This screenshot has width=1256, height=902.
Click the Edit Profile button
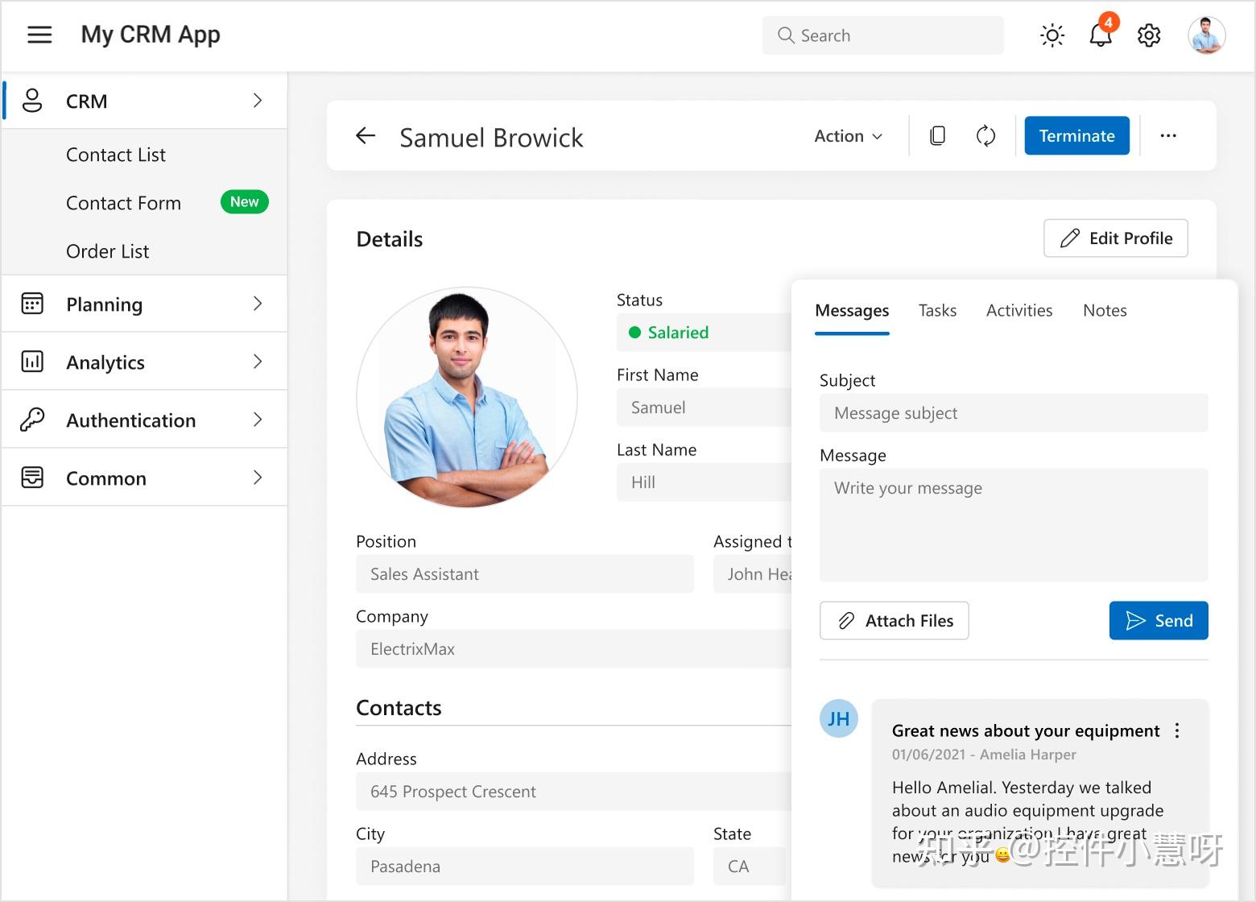coord(1115,238)
